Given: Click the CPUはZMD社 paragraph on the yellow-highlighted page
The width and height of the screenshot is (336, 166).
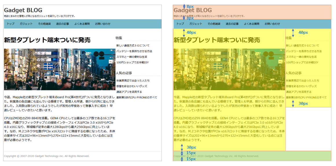Looking at the screenshot, I should (229, 129).
